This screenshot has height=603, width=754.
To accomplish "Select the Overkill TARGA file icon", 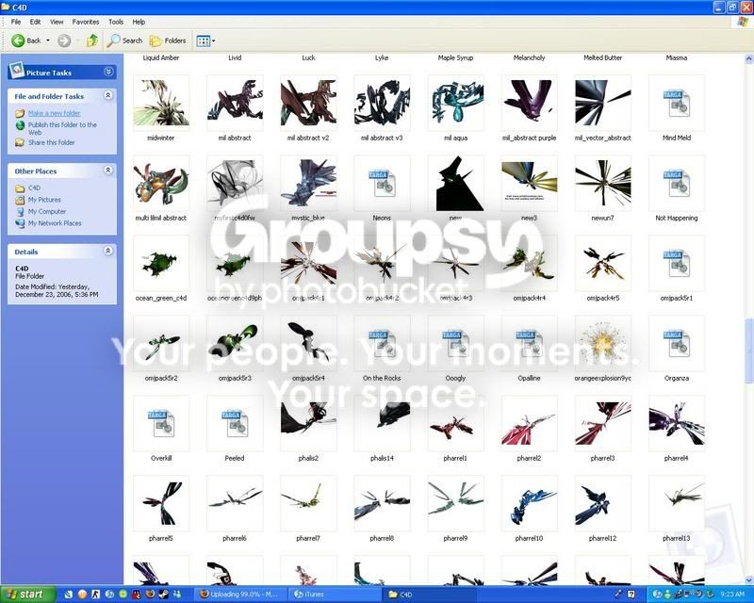I will point(161,423).
